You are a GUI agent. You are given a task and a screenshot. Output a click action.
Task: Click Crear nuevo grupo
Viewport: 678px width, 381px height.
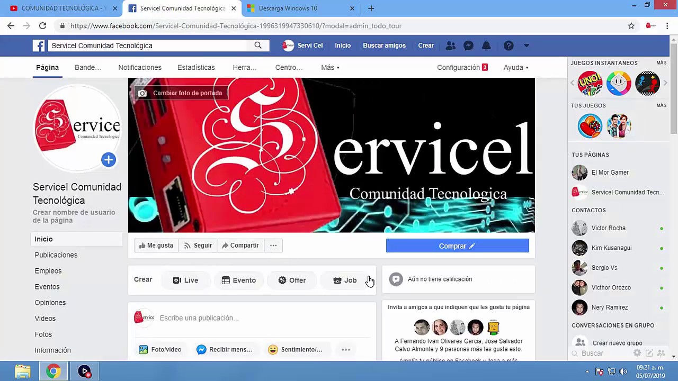[617, 343]
